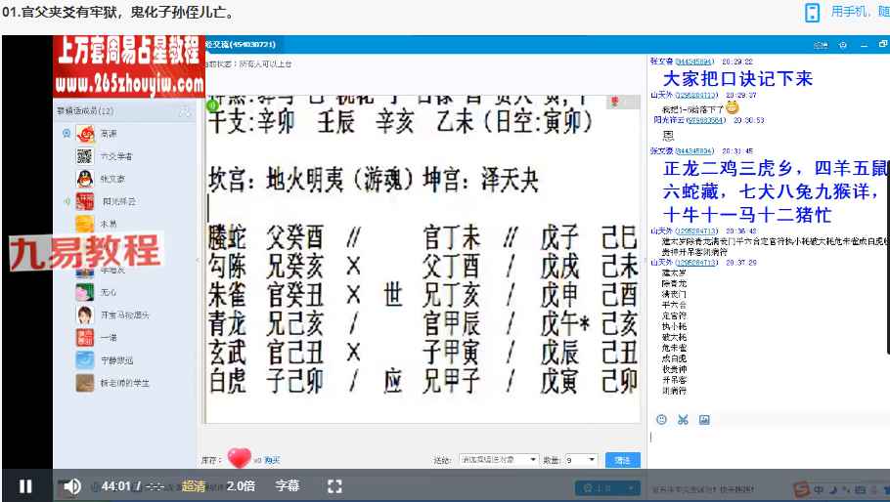890x502 pixels.
Task: Click 阳光祥云 user ID in the 20:30:53 message
Action: [706, 120]
